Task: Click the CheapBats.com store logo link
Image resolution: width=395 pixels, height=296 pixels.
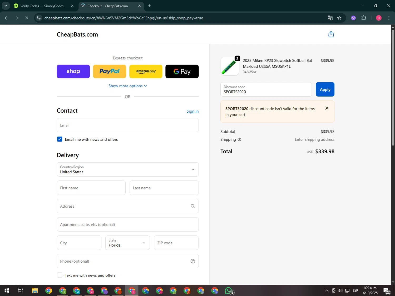Action: [77, 34]
